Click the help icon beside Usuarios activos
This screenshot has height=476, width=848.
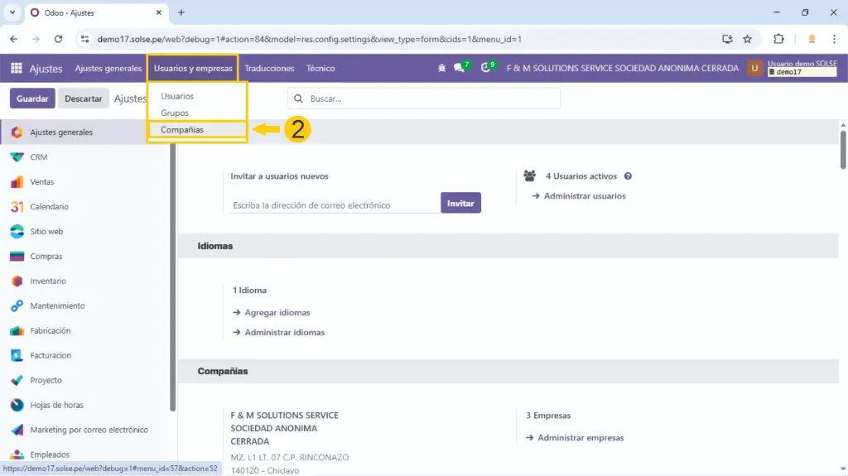click(x=628, y=176)
